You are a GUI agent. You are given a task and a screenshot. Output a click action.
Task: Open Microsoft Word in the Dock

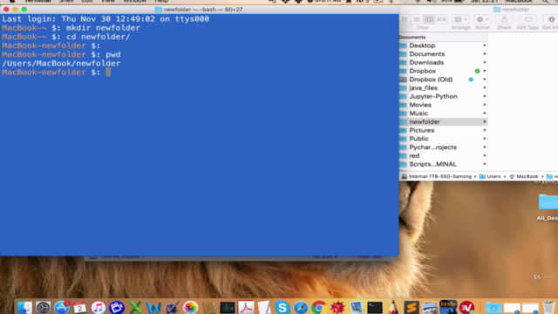pyautogui.click(x=153, y=307)
